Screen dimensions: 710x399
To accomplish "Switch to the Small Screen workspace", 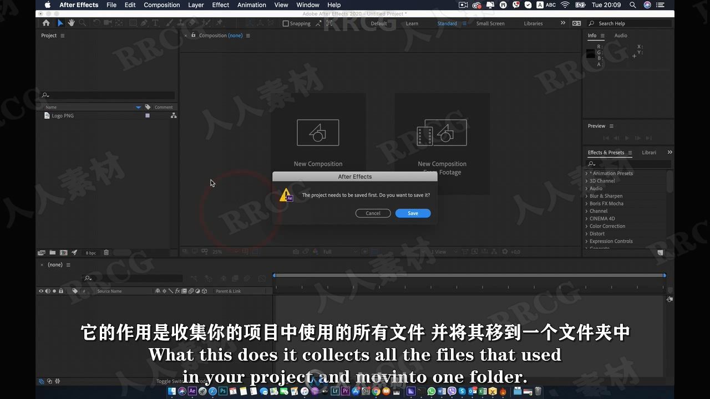I will pyautogui.click(x=490, y=23).
